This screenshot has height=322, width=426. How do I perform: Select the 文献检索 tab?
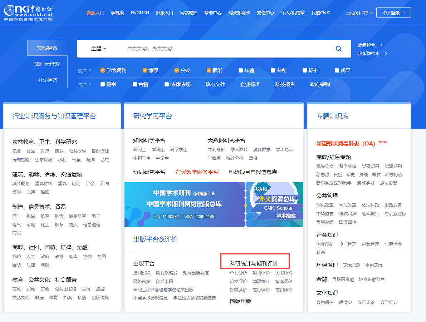click(x=47, y=48)
